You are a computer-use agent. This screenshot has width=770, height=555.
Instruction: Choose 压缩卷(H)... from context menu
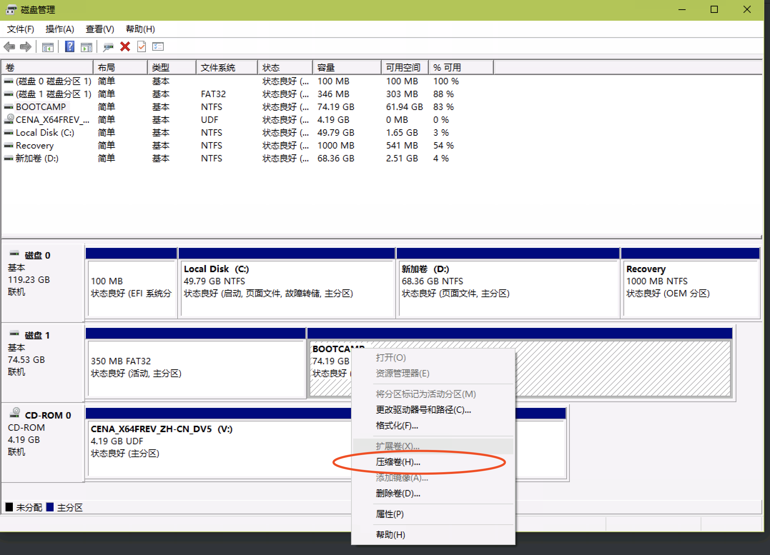pyautogui.click(x=398, y=462)
